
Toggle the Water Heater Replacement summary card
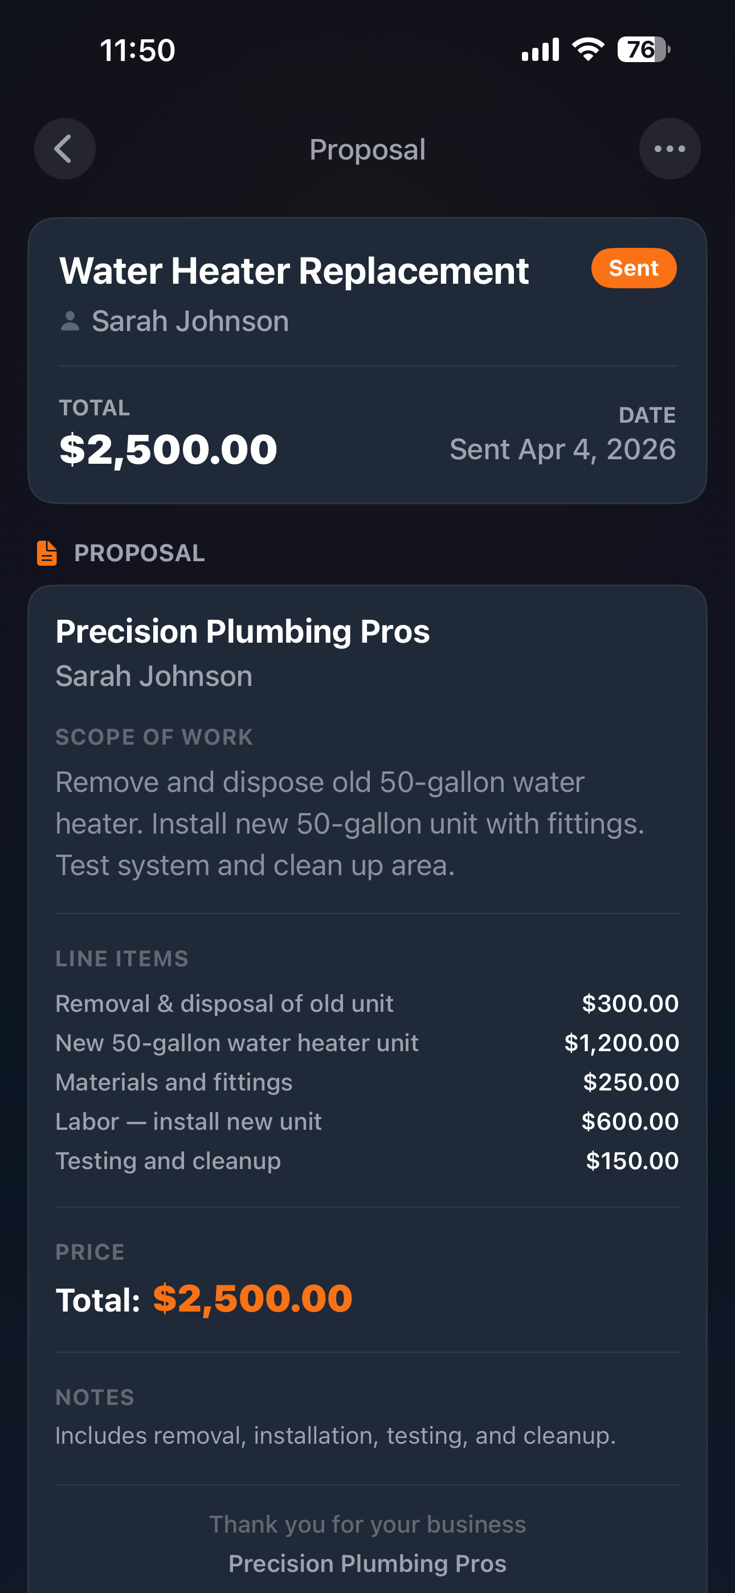tap(367, 359)
